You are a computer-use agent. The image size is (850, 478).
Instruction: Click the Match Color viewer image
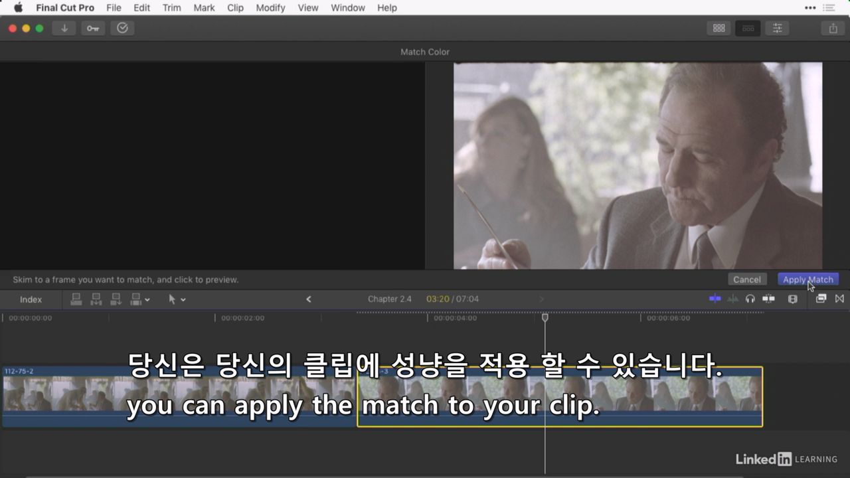(637, 165)
